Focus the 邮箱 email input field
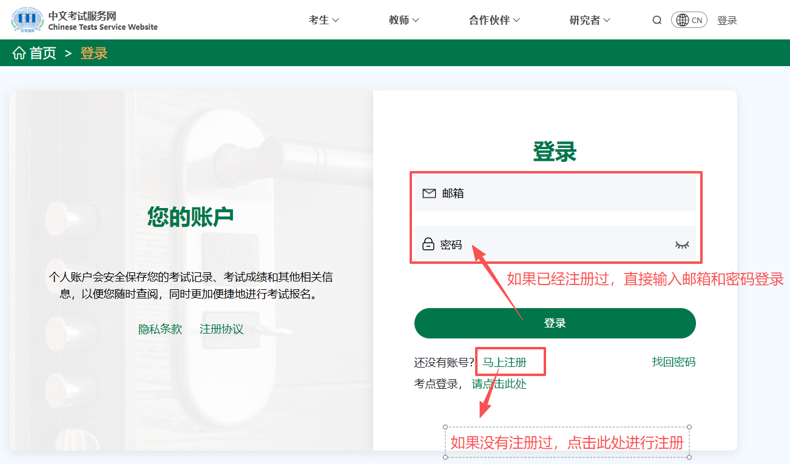Screen dimensions: 790x464 (x=564, y=193)
